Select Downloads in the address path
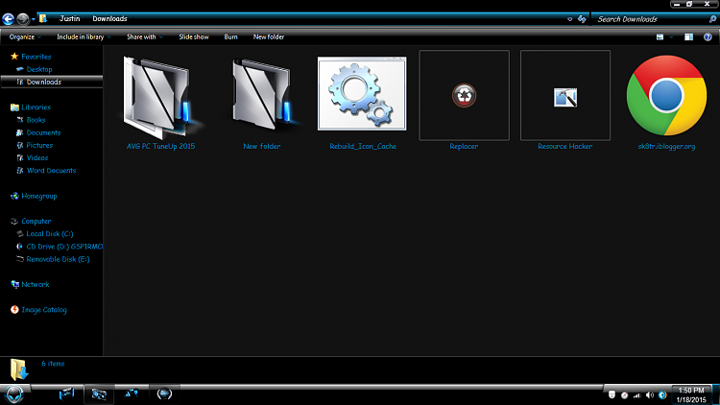 (109, 18)
